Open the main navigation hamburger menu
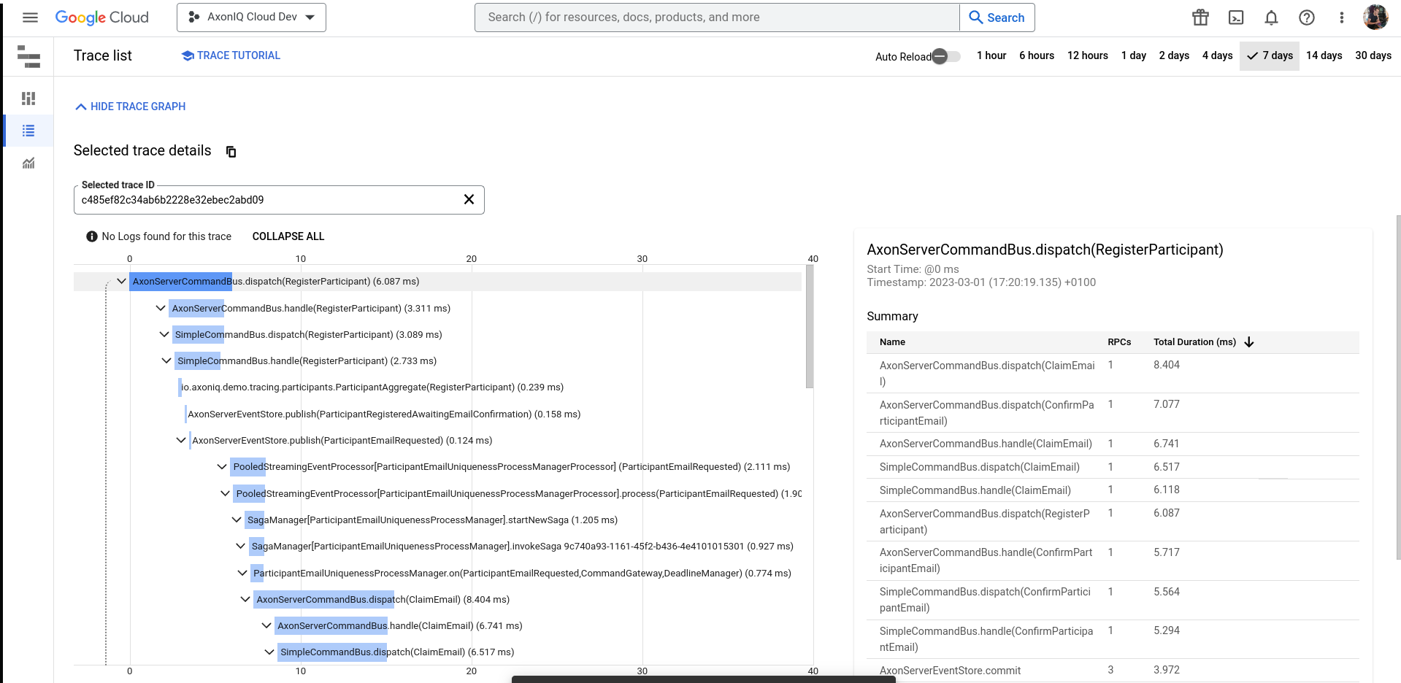 tap(30, 18)
